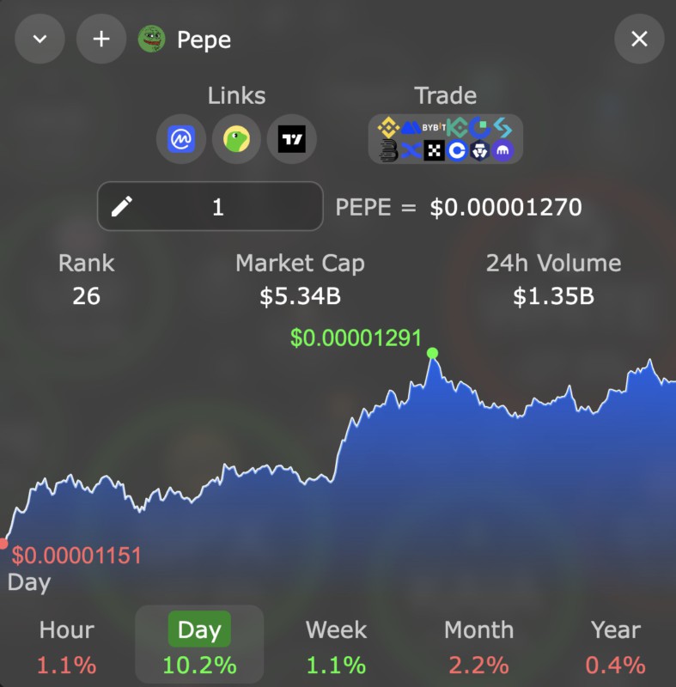Select the Day period tab
676x687 pixels.
[x=199, y=644]
